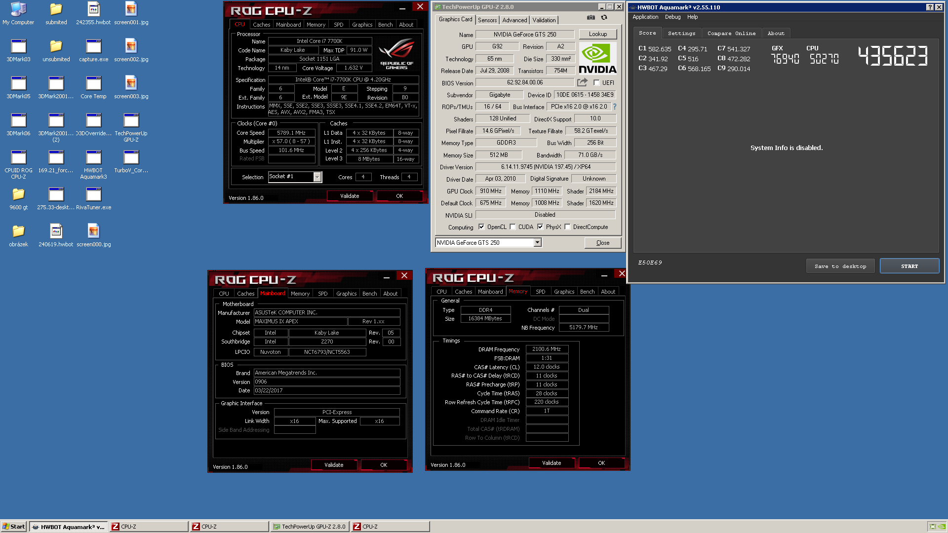
Task: Open the Socket #1 selection dropdown
Action: (x=317, y=177)
